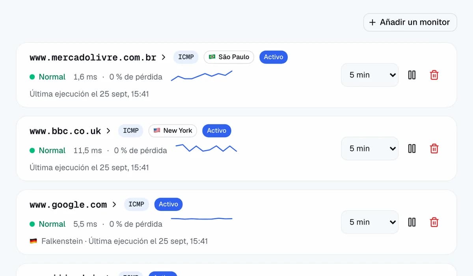Viewport: 473px width, 276px height.
Task: Expand the 5 min interval dropdown for www.bbc.co.uk
Action: point(370,149)
